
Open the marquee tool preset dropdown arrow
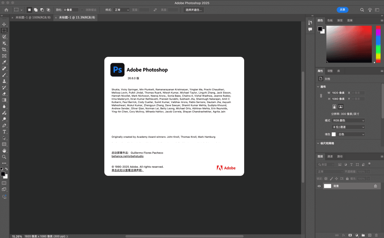tap(21, 10)
